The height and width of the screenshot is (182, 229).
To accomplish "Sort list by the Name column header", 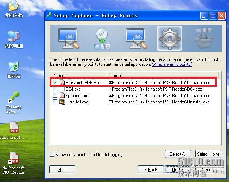I will pyautogui.click(x=78, y=75).
